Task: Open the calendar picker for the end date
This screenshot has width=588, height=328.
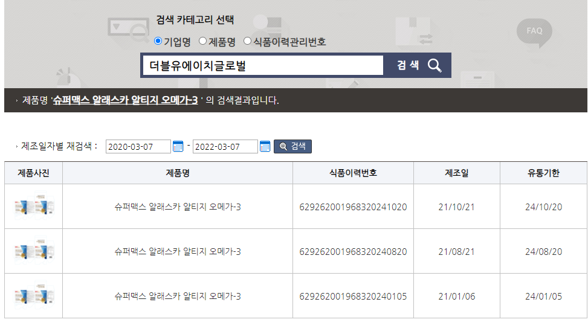Action: point(265,146)
